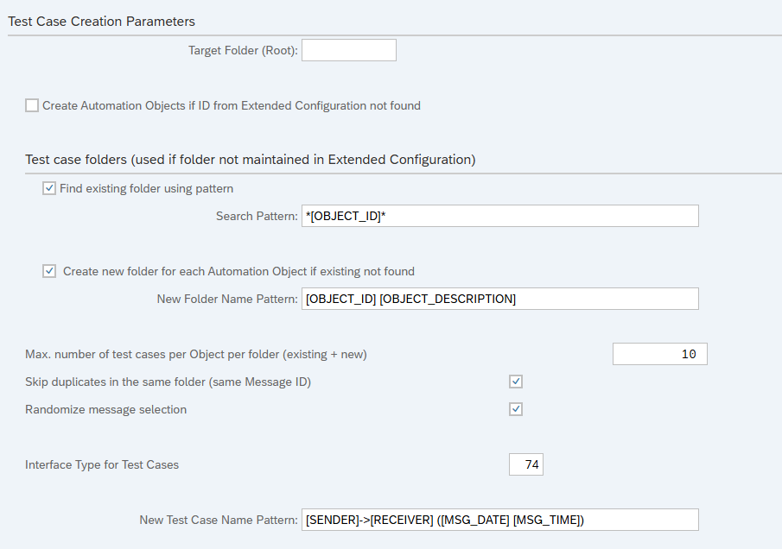Click the New Test Case Name Pattern label

219,520
